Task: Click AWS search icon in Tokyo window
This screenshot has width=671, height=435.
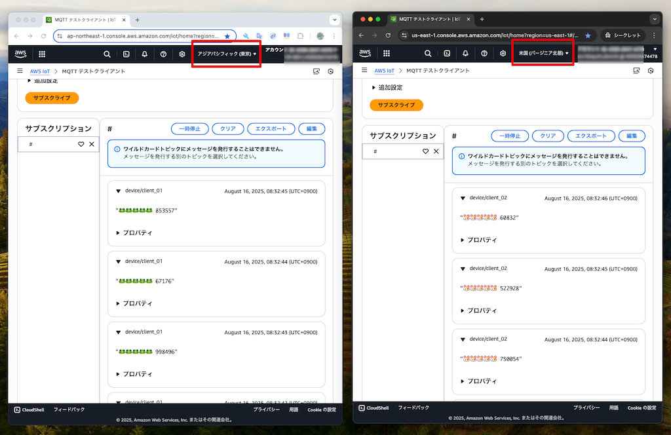Action: coord(107,54)
